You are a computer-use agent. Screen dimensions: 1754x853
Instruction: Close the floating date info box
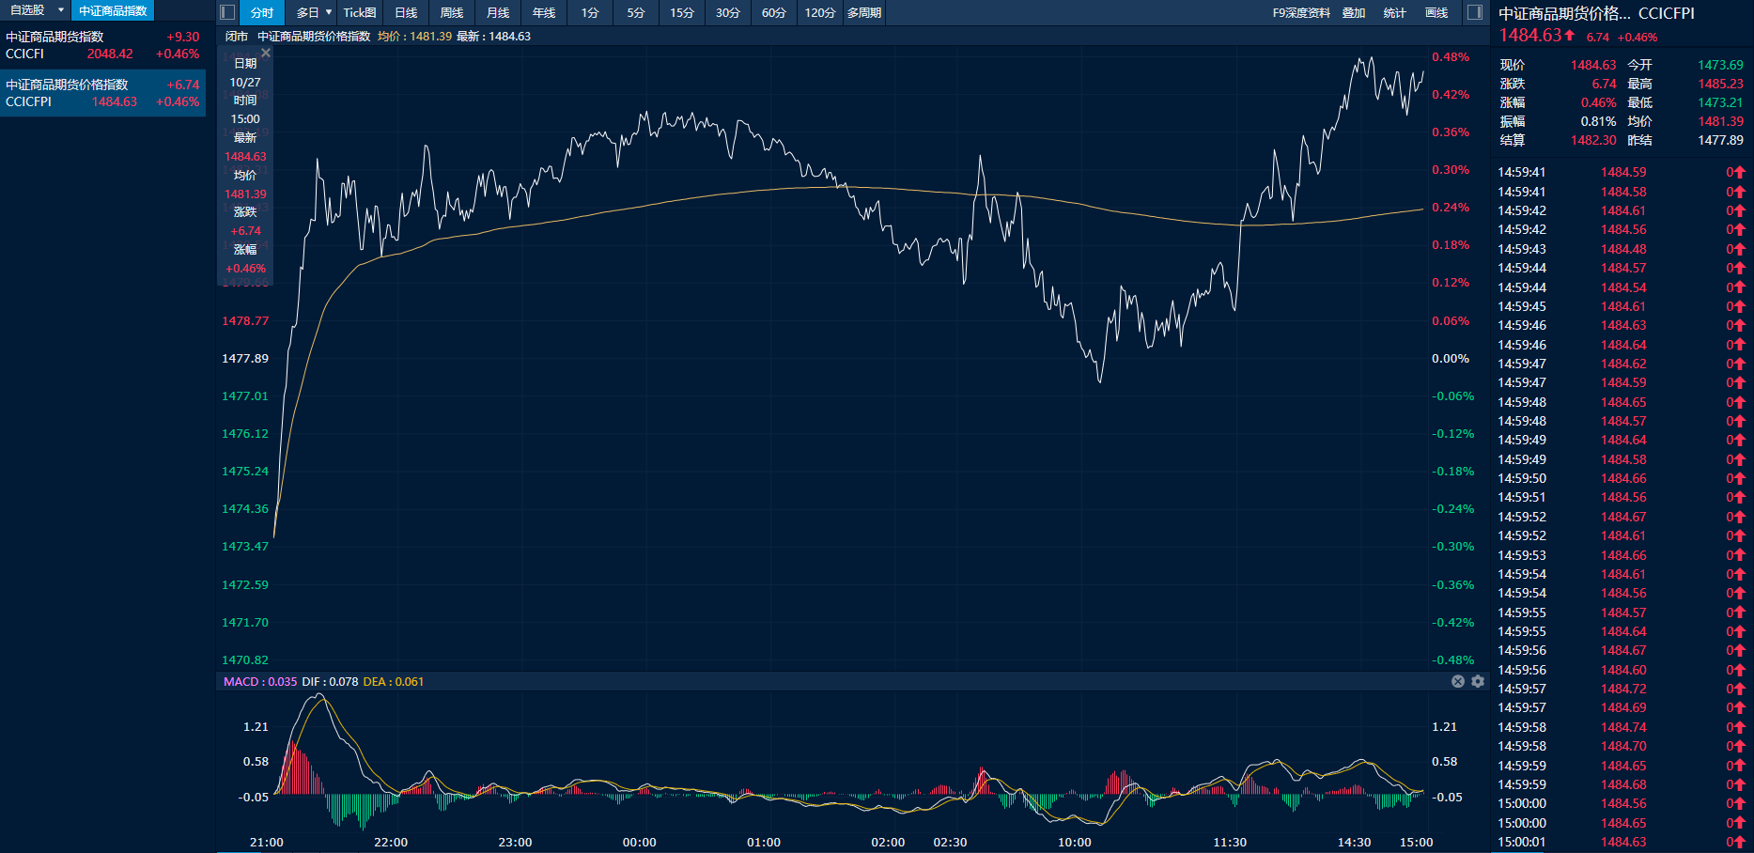point(266,53)
